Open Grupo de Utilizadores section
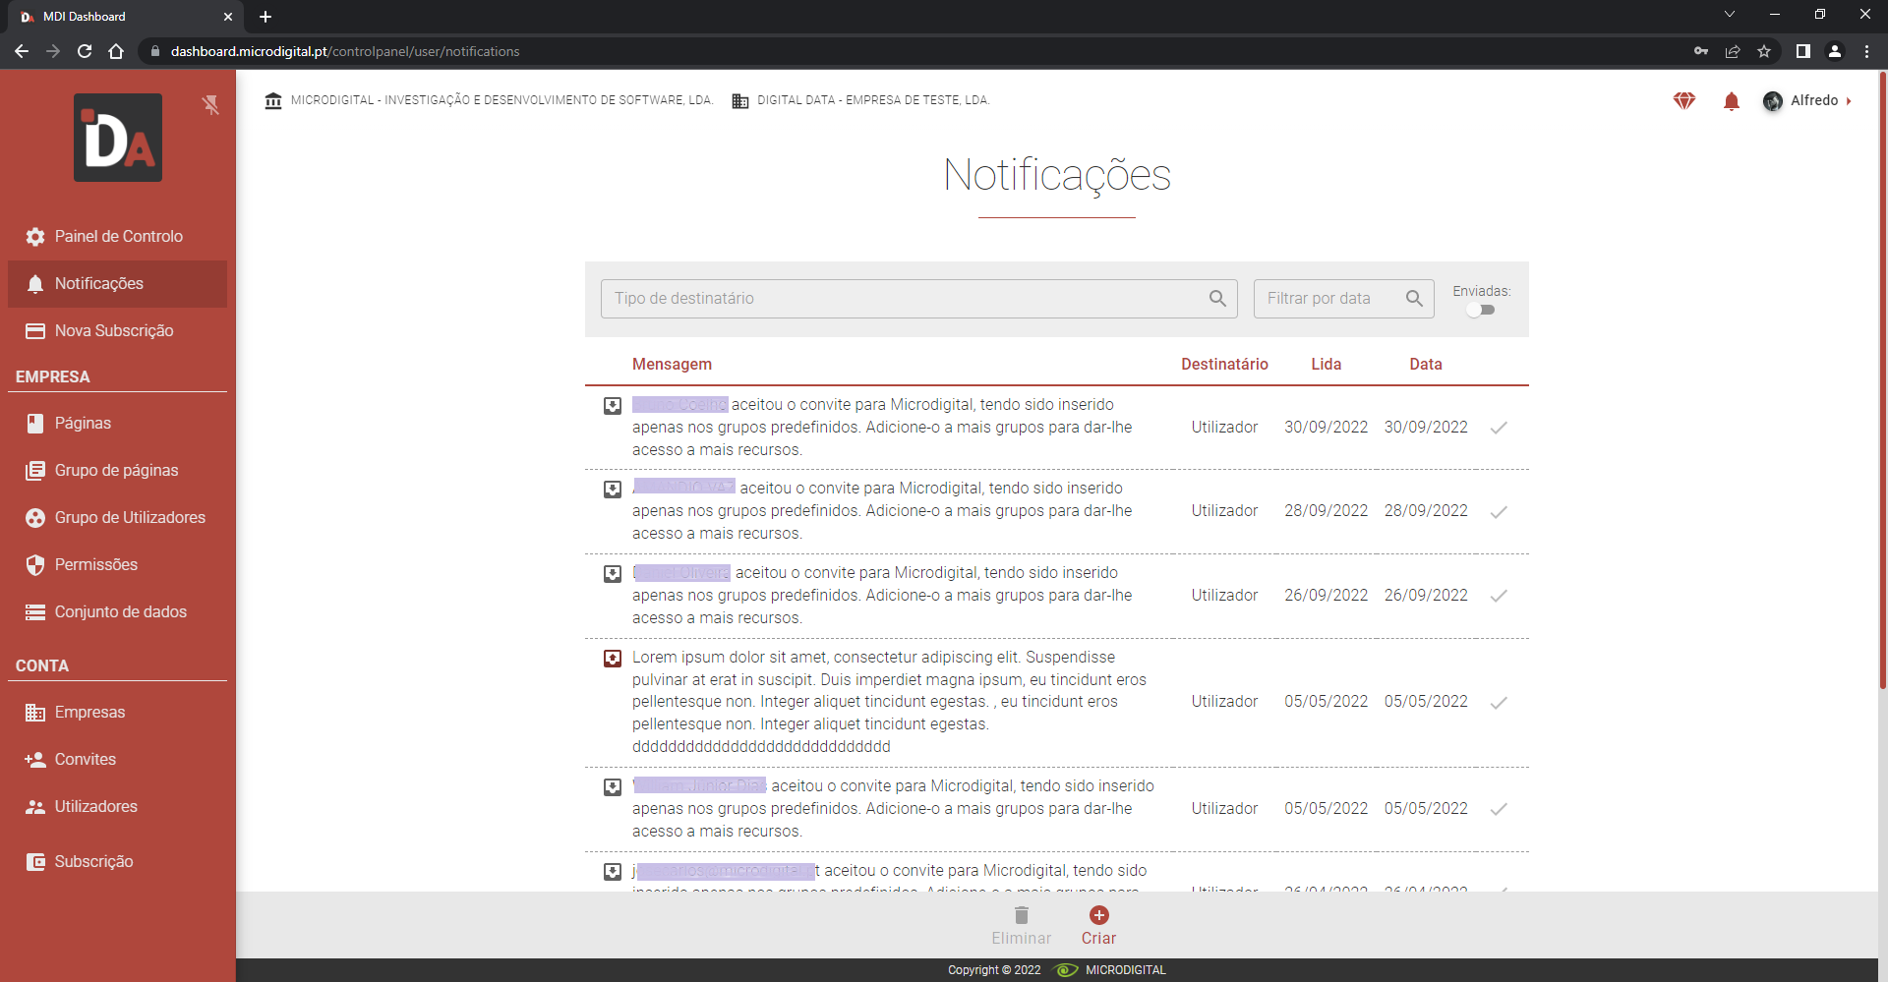This screenshot has width=1888, height=982. click(118, 517)
